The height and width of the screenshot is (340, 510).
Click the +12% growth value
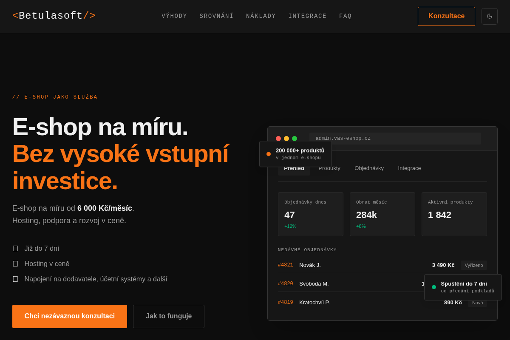(x=290, y=226)
